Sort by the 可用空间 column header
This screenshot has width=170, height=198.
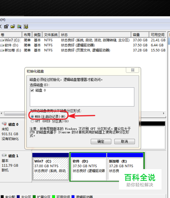pos(157,35)
